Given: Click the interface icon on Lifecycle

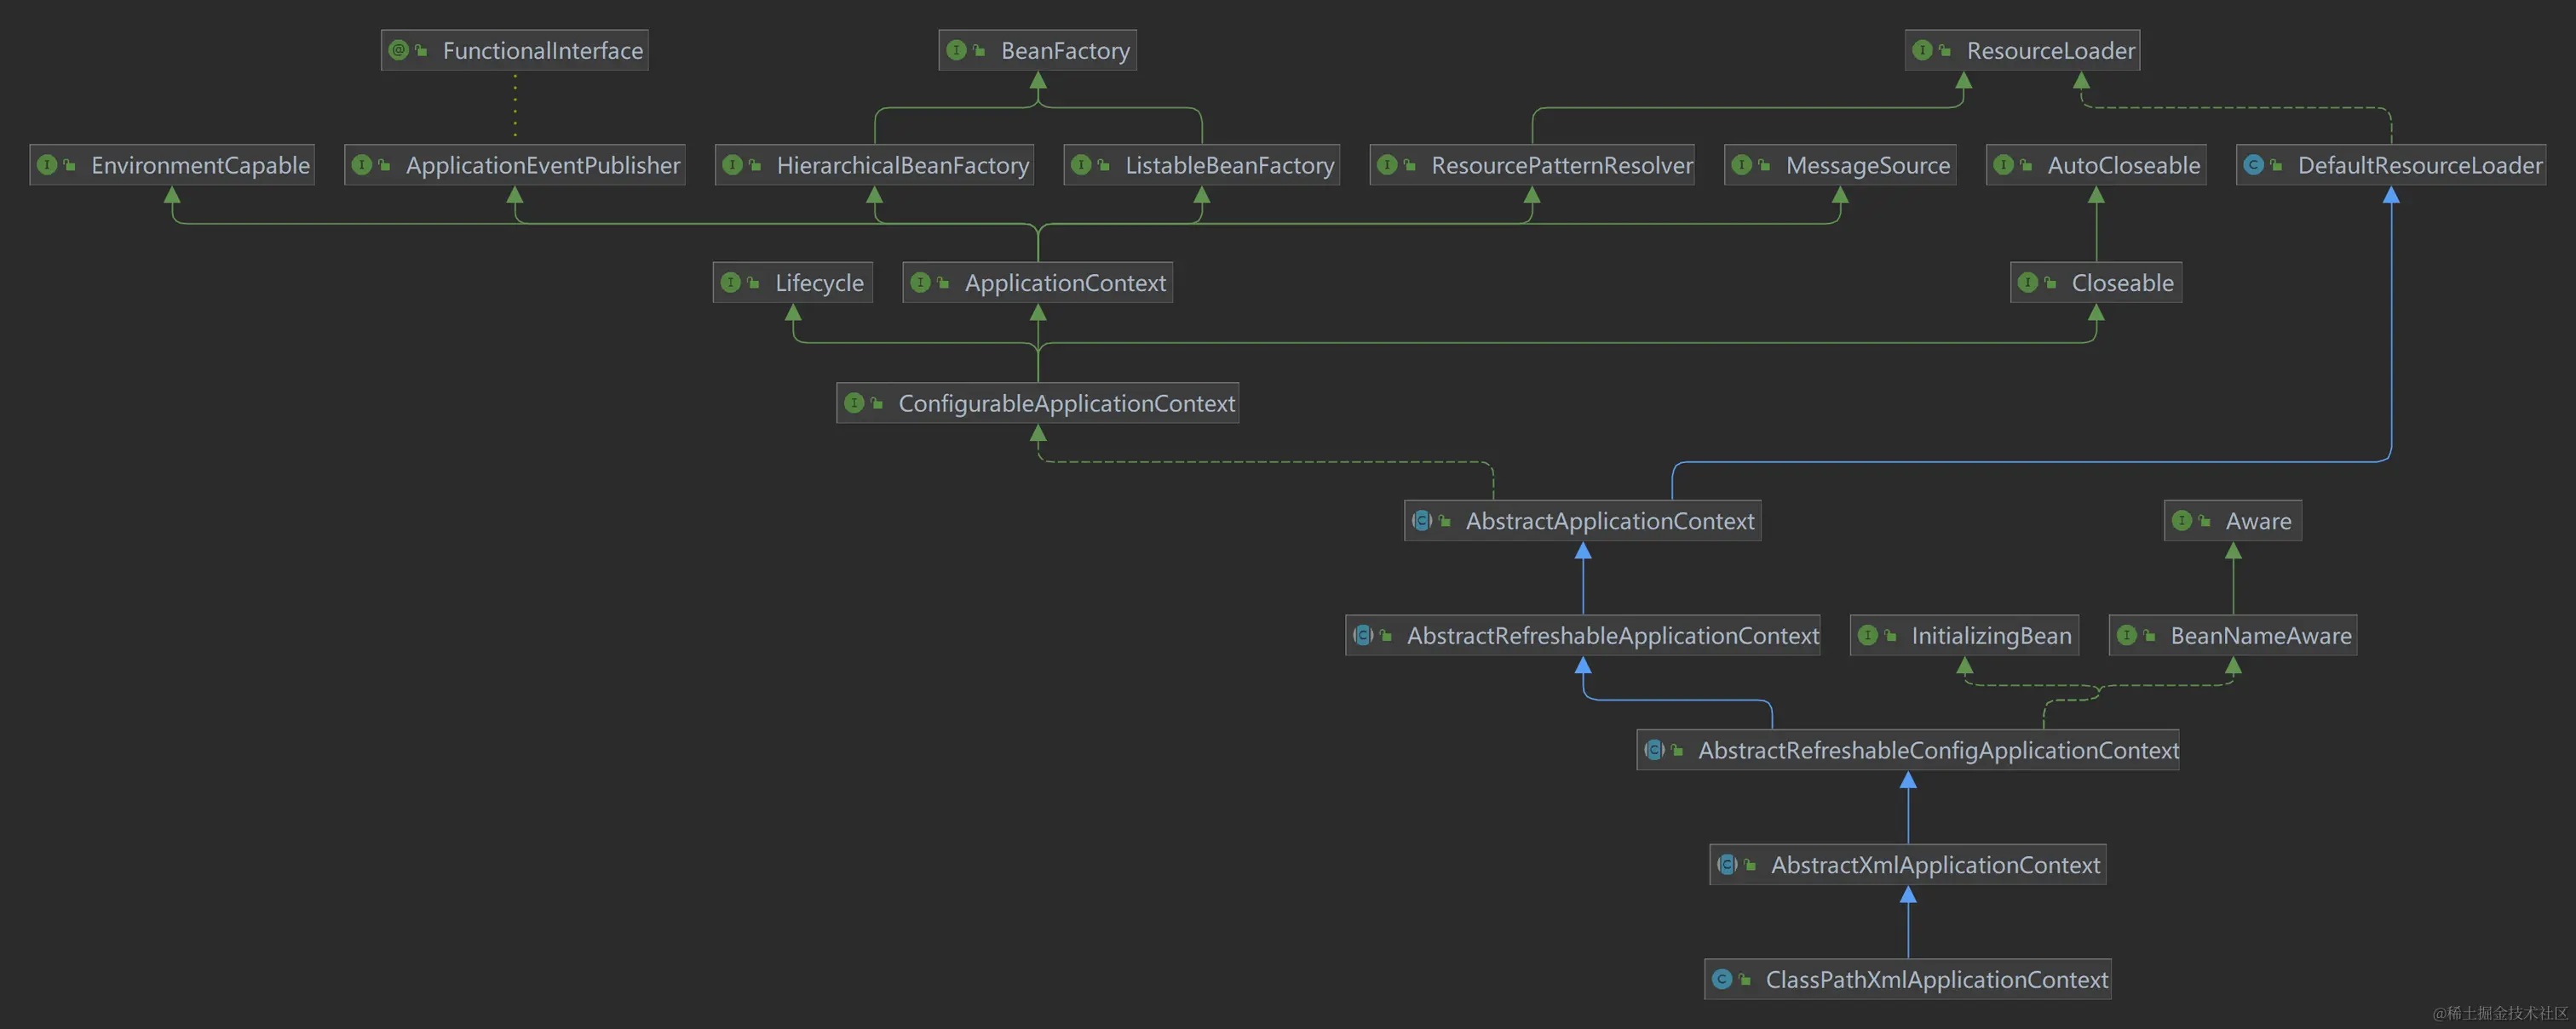Looking at the screenshot, I should coord(730,283).
